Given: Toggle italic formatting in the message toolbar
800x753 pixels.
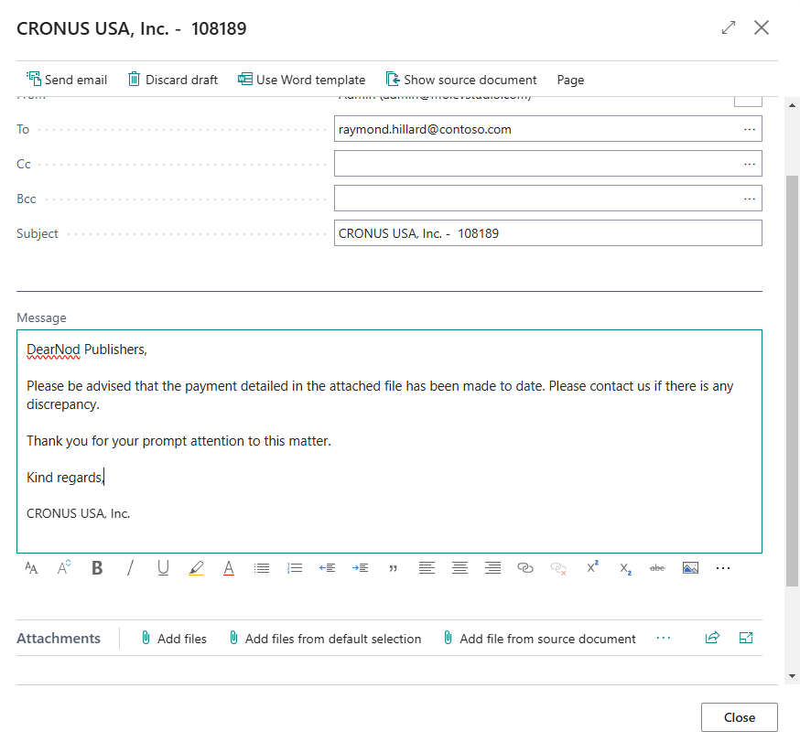Looking at the screenshot, I should 130,567.
